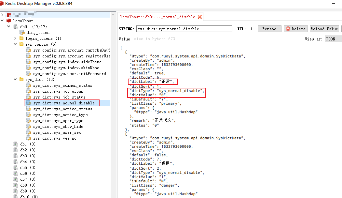Screen dimensions: 342x198
Task: Click the up arrow on tree scrollbar
Action: tap(113, 15)
